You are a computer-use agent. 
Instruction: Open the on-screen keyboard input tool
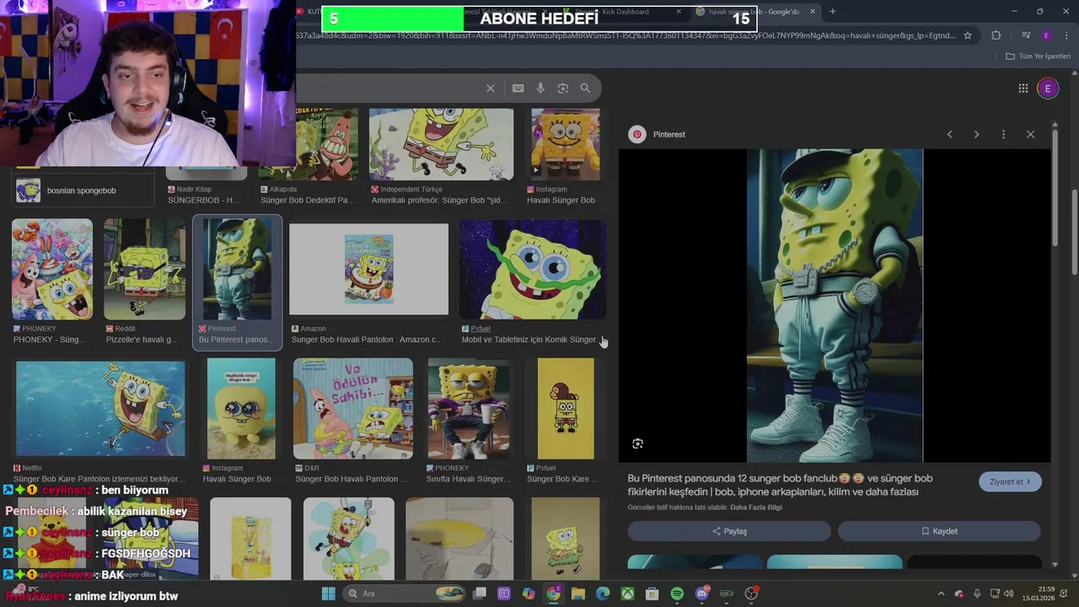point(518,88)
